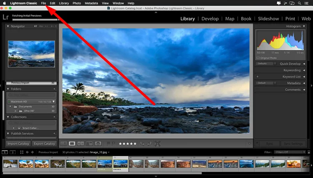Set Navigator zoom to FIT
The width and height of the screenshot is (313, 178).
[35, 26]
